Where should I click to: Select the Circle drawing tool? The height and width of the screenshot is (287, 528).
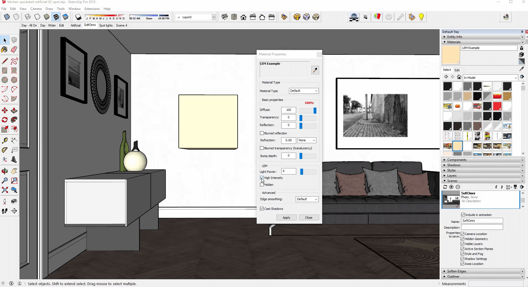(5, 80)
